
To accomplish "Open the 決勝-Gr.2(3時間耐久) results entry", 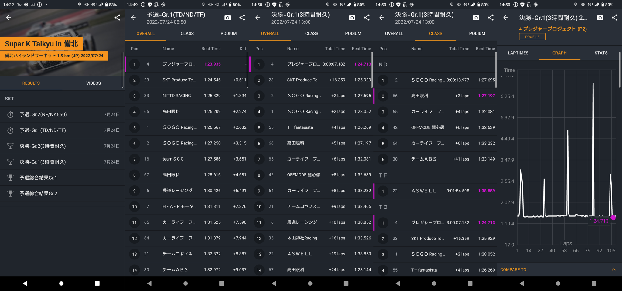I will pos(43,146).
